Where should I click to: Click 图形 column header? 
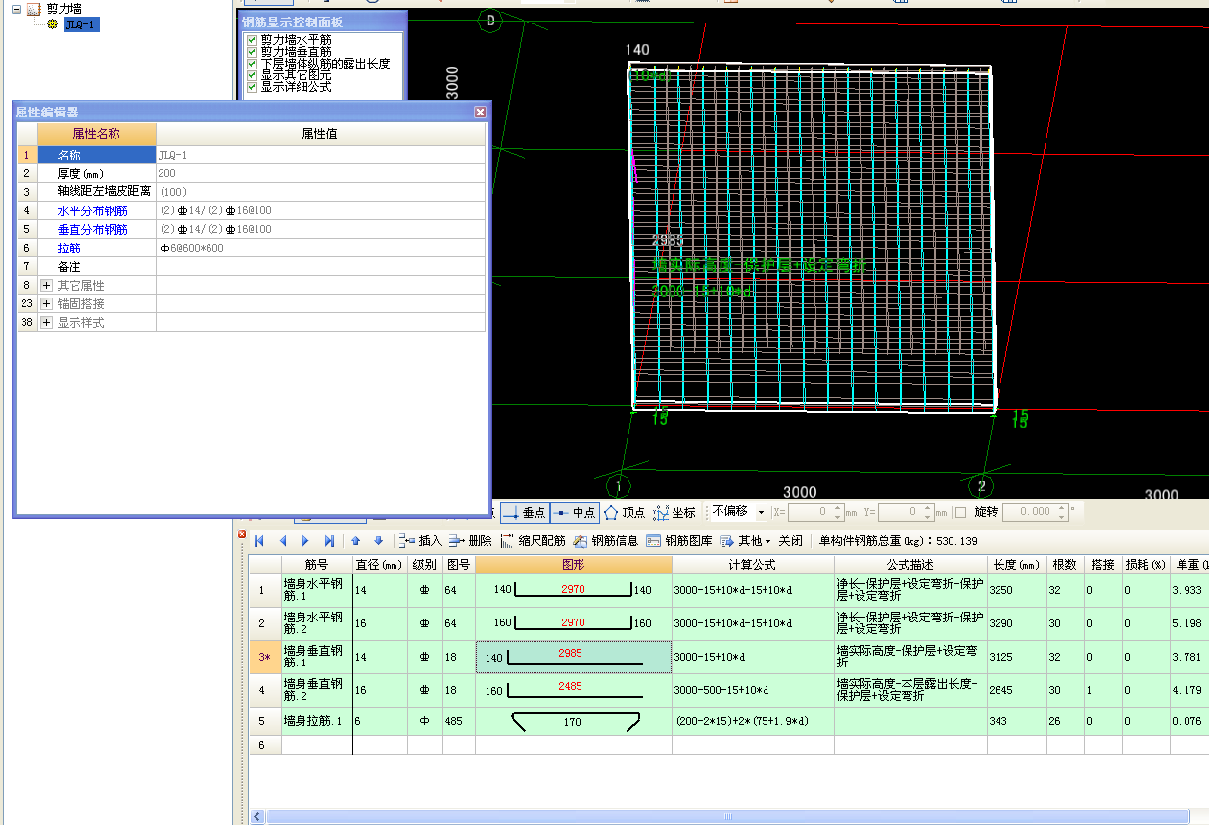pyautogui.click(x=574, y=565)
